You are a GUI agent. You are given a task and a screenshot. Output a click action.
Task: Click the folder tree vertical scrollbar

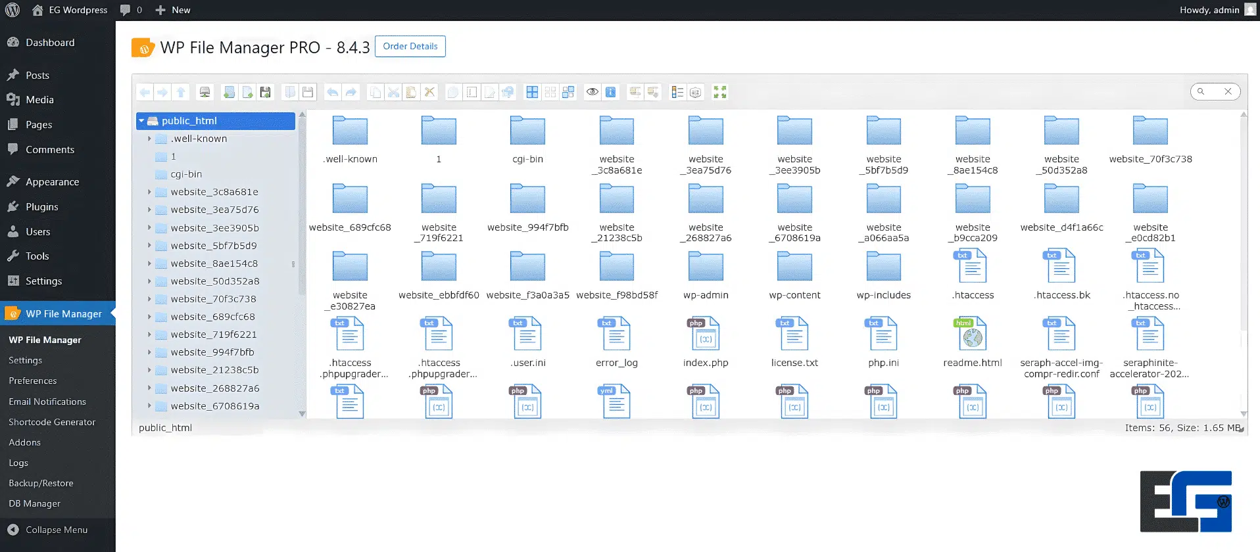click(x=302, y=210)
